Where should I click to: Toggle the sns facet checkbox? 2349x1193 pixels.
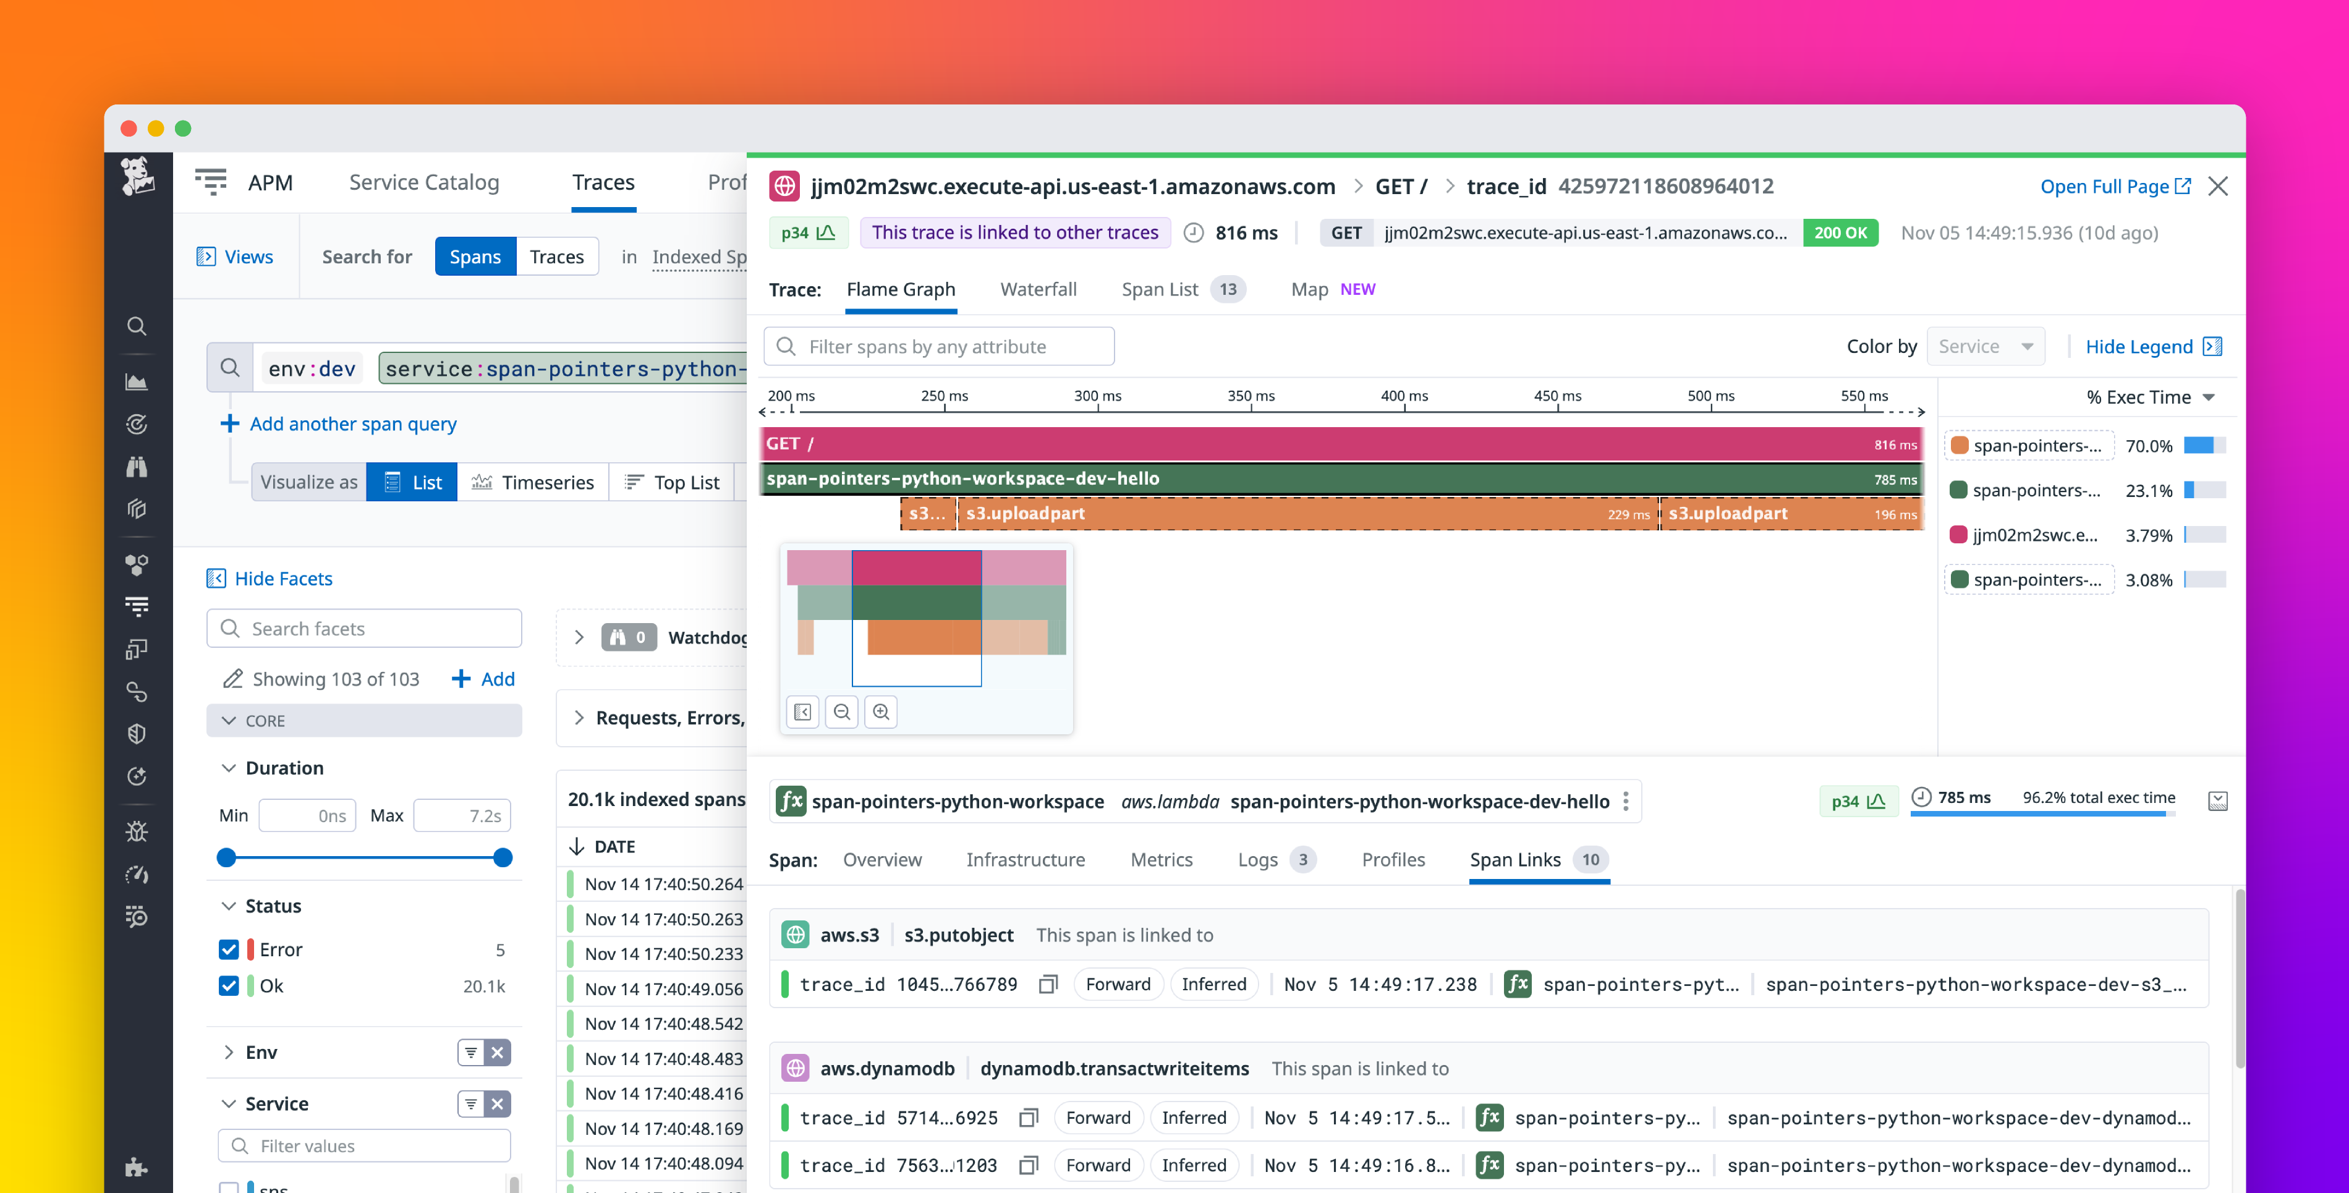228,1187
